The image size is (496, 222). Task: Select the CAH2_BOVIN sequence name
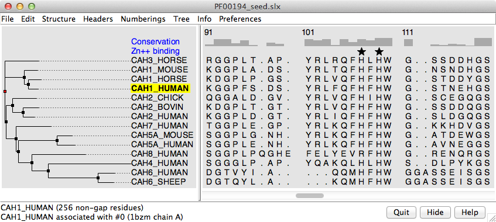157,107
